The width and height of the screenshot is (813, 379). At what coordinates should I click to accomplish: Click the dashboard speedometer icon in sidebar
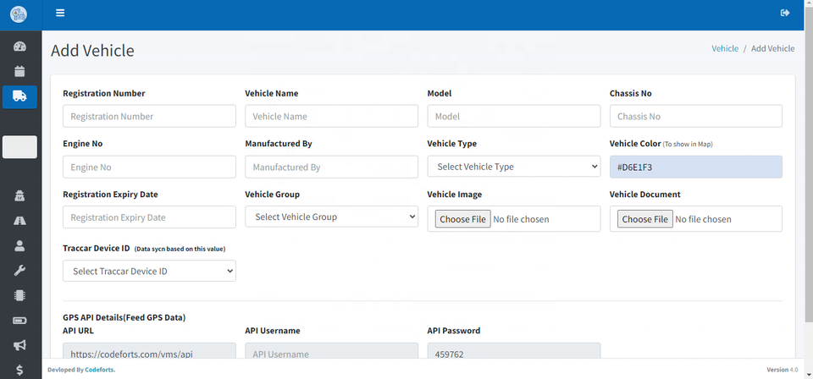pos(19,47)
